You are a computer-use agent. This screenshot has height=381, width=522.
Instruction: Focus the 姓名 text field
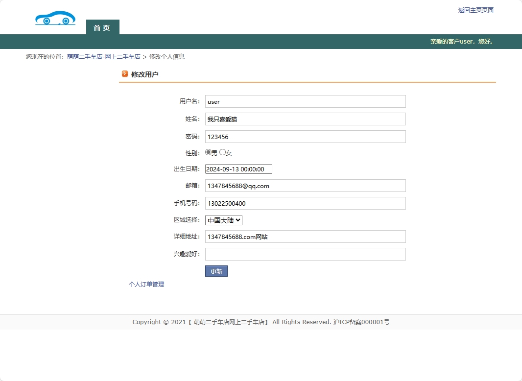(x=305, y=119)
